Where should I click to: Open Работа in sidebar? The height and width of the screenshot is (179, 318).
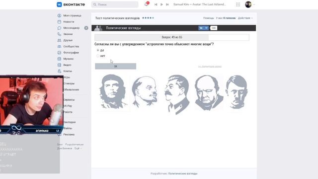coord(68,112)
